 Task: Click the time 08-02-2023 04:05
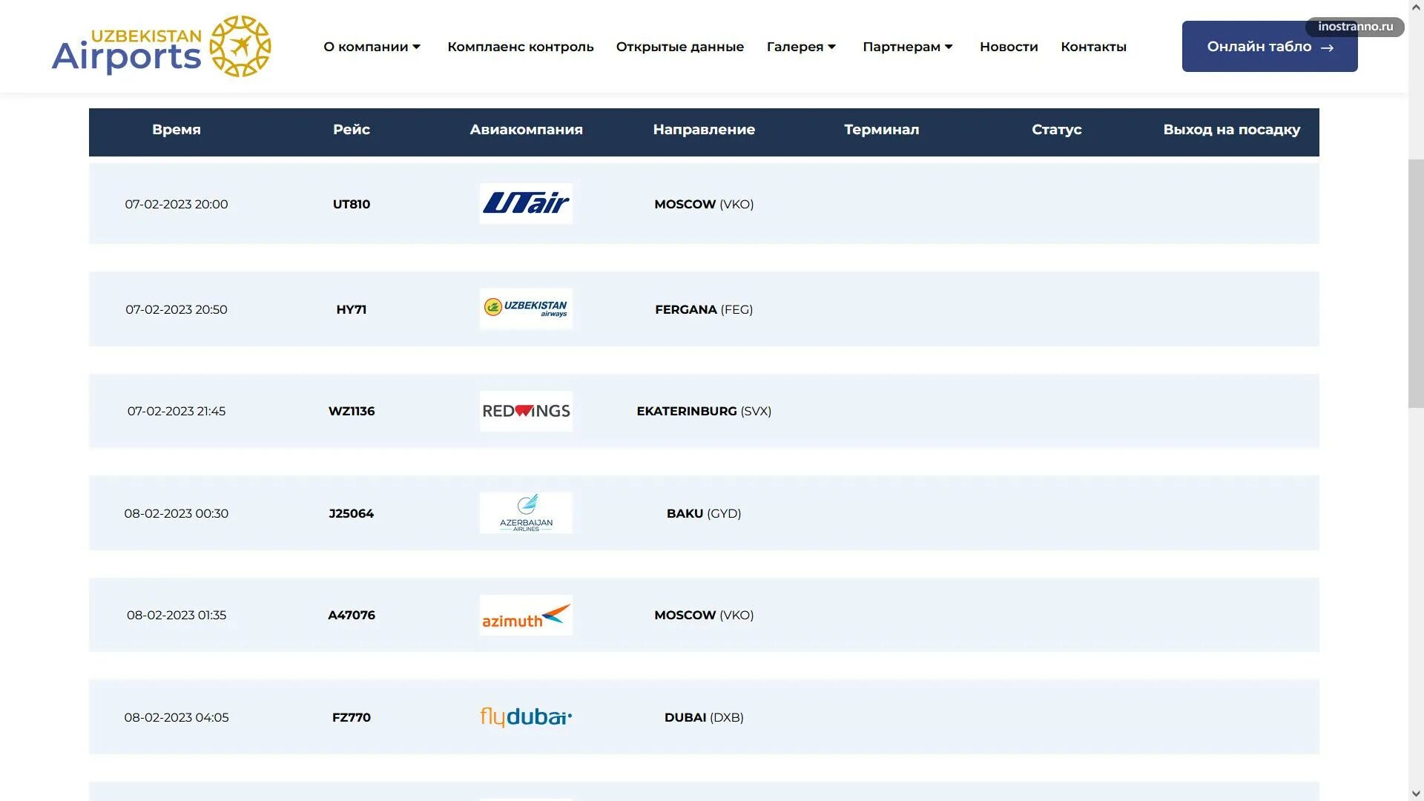coord(177,717)
